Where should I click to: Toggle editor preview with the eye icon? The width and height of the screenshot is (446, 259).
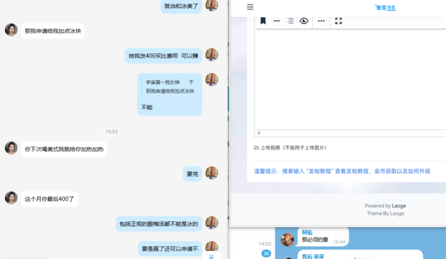[304, 21]
